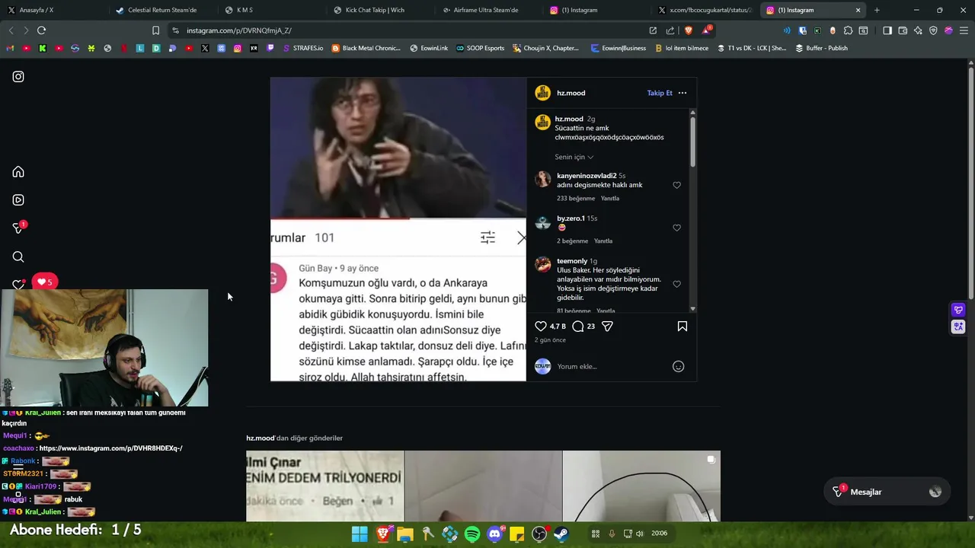Open Spotify from the taskbar

472,534
